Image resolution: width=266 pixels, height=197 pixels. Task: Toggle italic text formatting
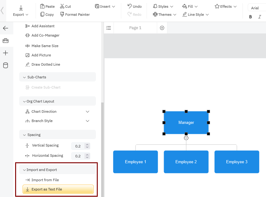pos(260,17)
